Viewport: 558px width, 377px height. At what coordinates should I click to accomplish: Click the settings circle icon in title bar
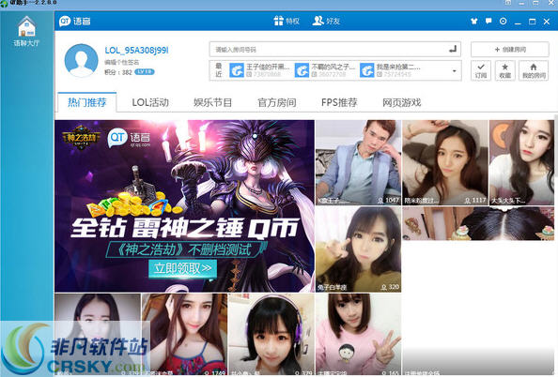click(x=503, y=22)
